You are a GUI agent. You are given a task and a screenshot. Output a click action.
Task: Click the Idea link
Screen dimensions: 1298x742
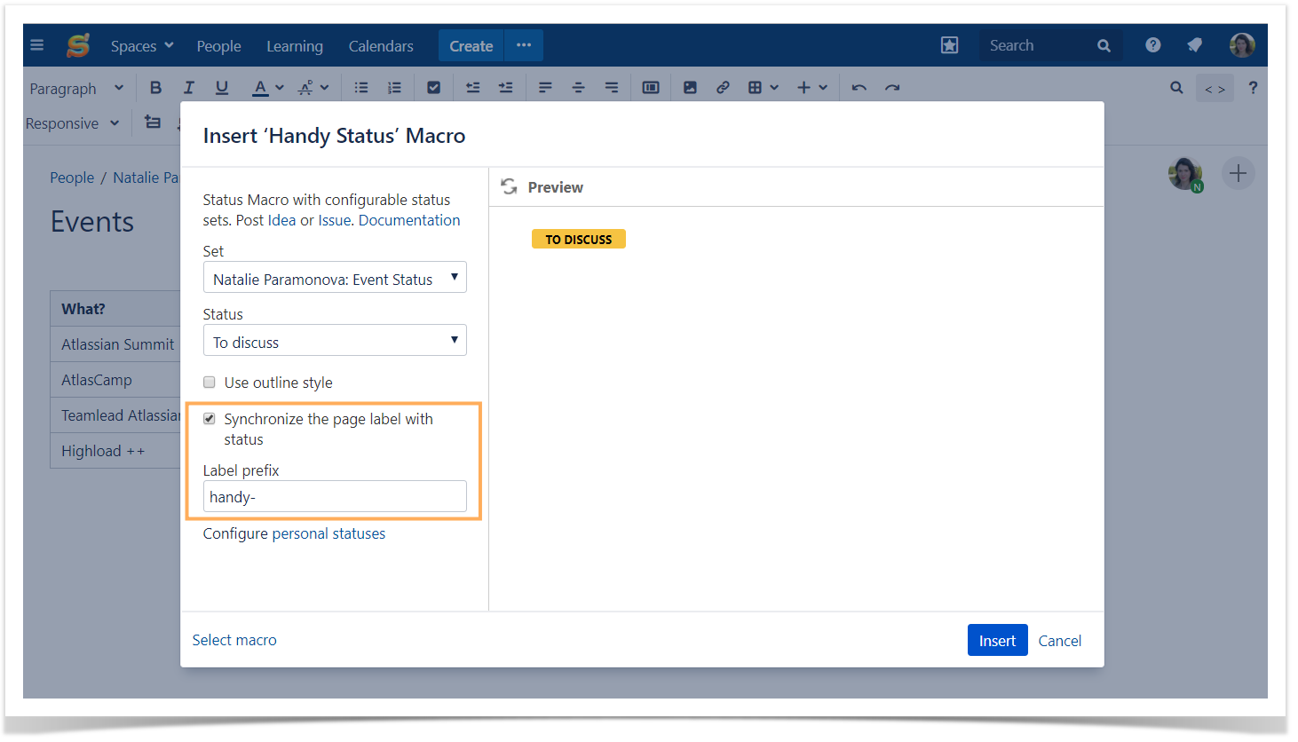281,220
